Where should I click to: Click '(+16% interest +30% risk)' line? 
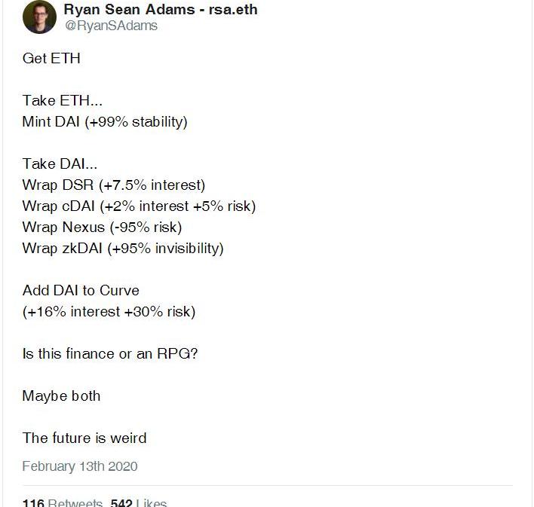(109, 312)
